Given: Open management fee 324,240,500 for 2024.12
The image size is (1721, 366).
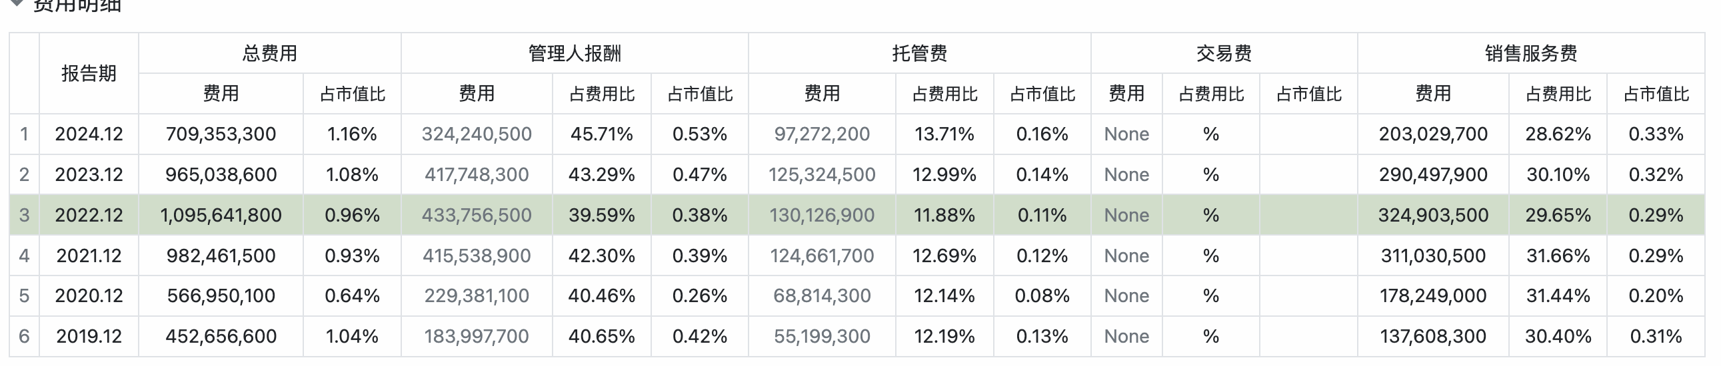Looking at the screenshot, I should pos(477,134).
